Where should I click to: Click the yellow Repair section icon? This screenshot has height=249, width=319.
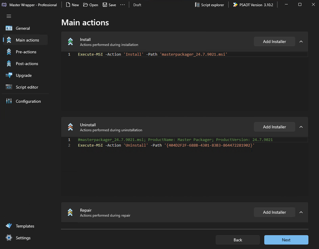[70, 212]
